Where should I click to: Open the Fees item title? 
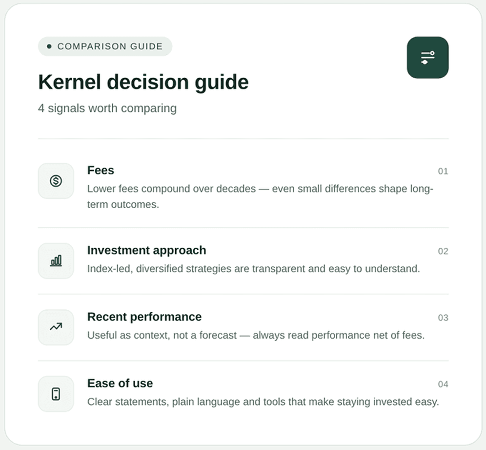tap(101, 170)
